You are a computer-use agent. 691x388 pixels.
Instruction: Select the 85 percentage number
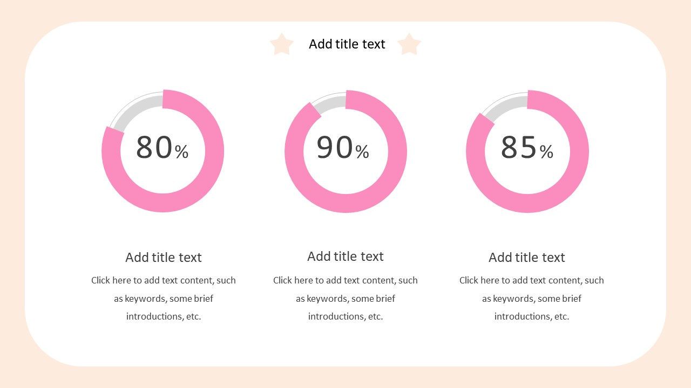[x=519, y=148]
